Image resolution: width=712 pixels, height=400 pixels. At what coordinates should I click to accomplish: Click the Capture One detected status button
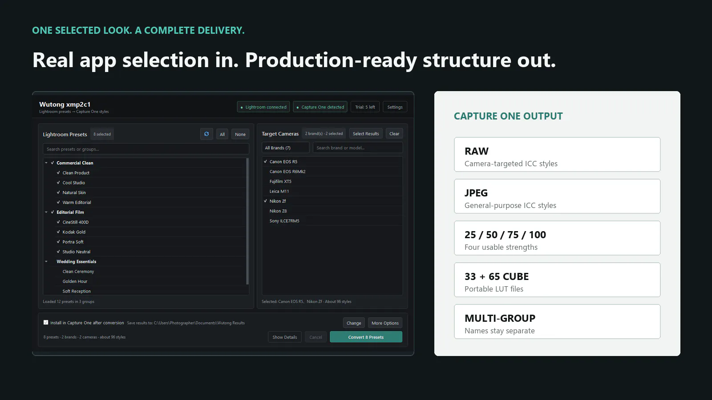(320, 107)
